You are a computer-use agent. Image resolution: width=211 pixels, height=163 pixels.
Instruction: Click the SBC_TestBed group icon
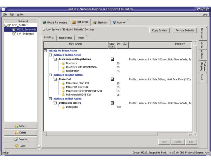9,25
